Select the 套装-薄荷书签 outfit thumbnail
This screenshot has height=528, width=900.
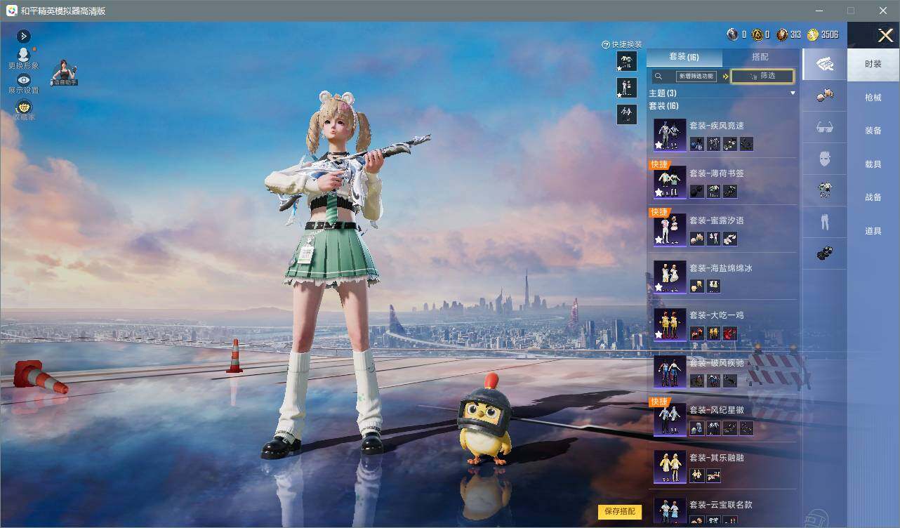670,183
